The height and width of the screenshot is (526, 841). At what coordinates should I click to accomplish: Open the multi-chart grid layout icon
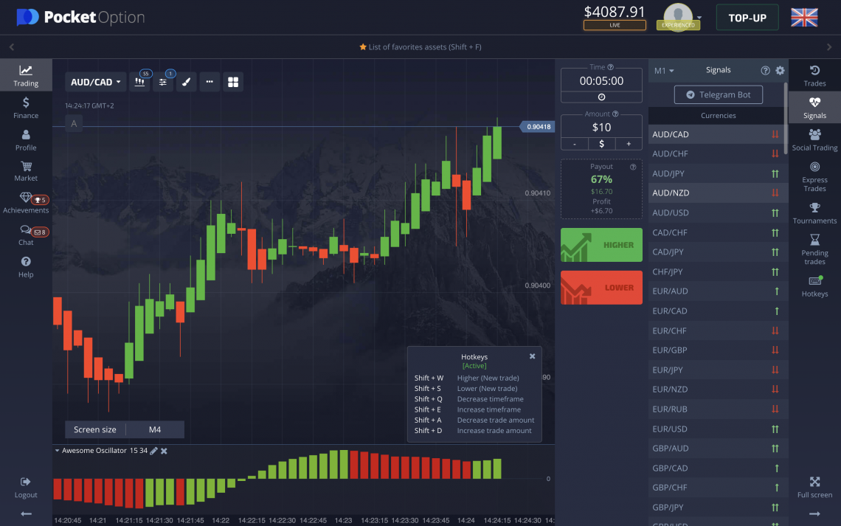(x=233, y=83)
